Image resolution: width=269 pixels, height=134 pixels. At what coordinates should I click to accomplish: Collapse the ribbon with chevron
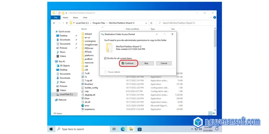pyautogui.click(x=211, y=18)
